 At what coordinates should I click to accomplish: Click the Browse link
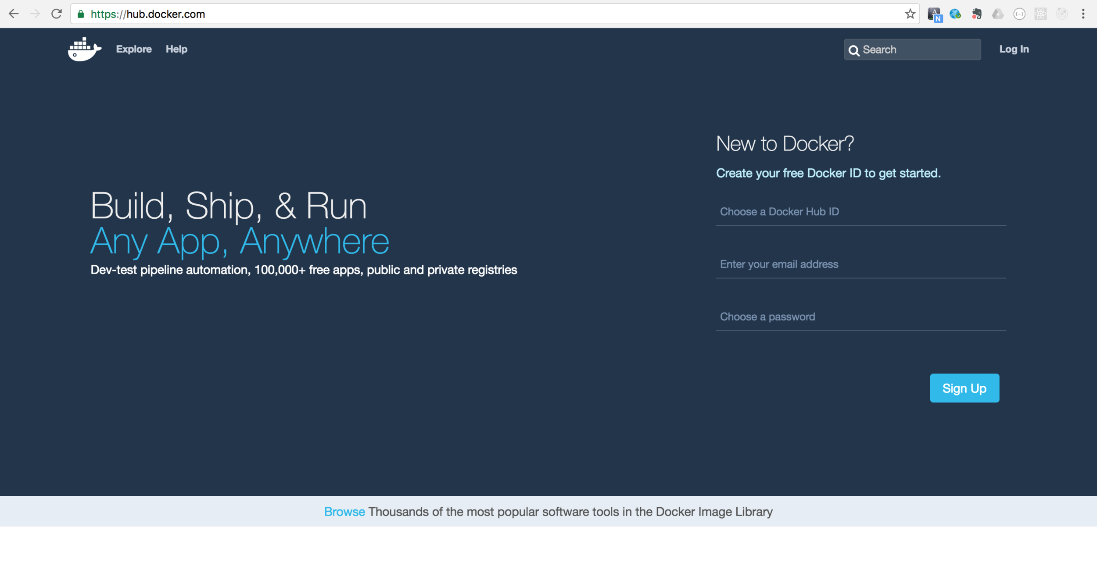(x=344, y=512)
